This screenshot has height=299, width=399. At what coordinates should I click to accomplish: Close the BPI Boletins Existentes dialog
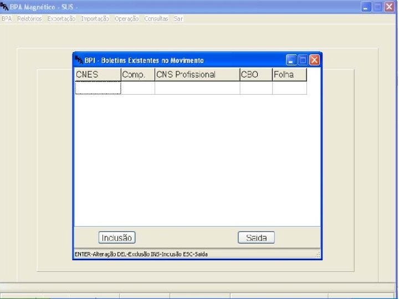(x=315, y=60)
